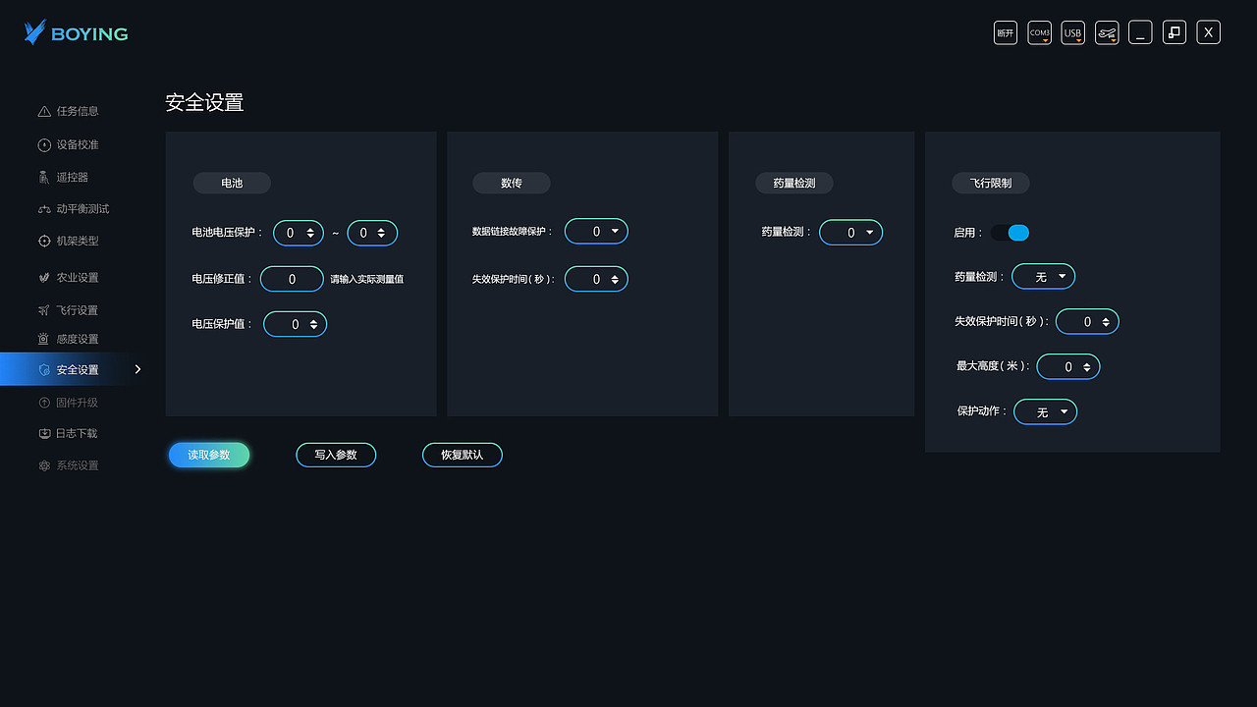Open the 保护动作 dropdown

(x=1045, y=412)
